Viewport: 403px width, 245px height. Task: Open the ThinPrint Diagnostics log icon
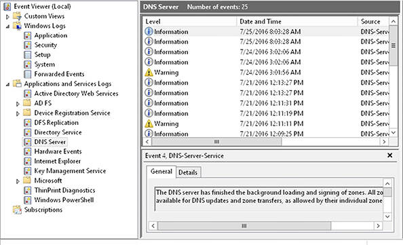click(x=28, y=191)
